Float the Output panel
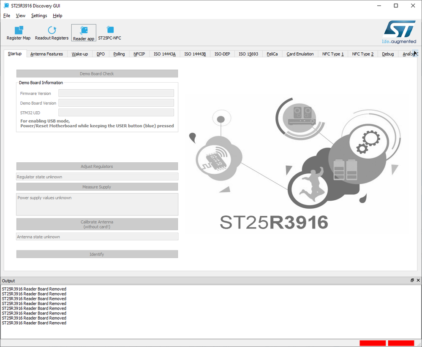The width and height of the screenshot is (422, 347). tap(412, 280)
